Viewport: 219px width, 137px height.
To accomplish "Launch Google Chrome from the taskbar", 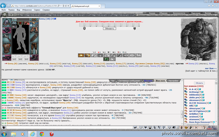I will (42, 134).
